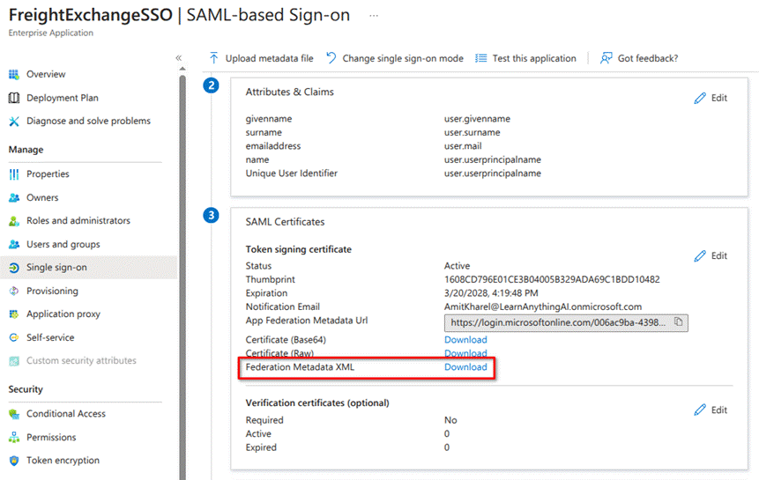Click pencil icon for Verification certificates

point(700,410)
